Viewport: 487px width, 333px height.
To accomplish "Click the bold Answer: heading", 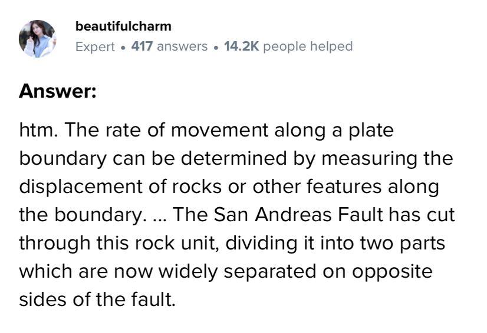I will point(58,91).
